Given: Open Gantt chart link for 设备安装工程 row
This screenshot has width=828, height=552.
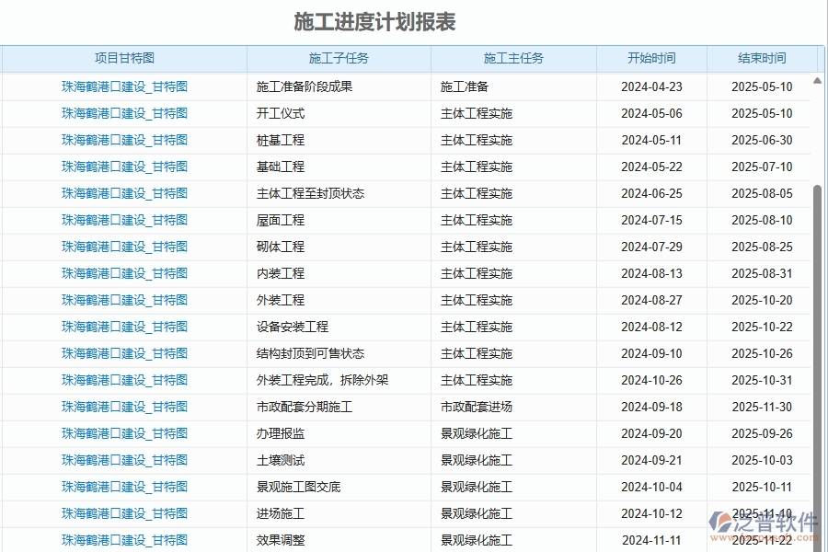Looking at the screenshot, I should [x=122, y=327].
